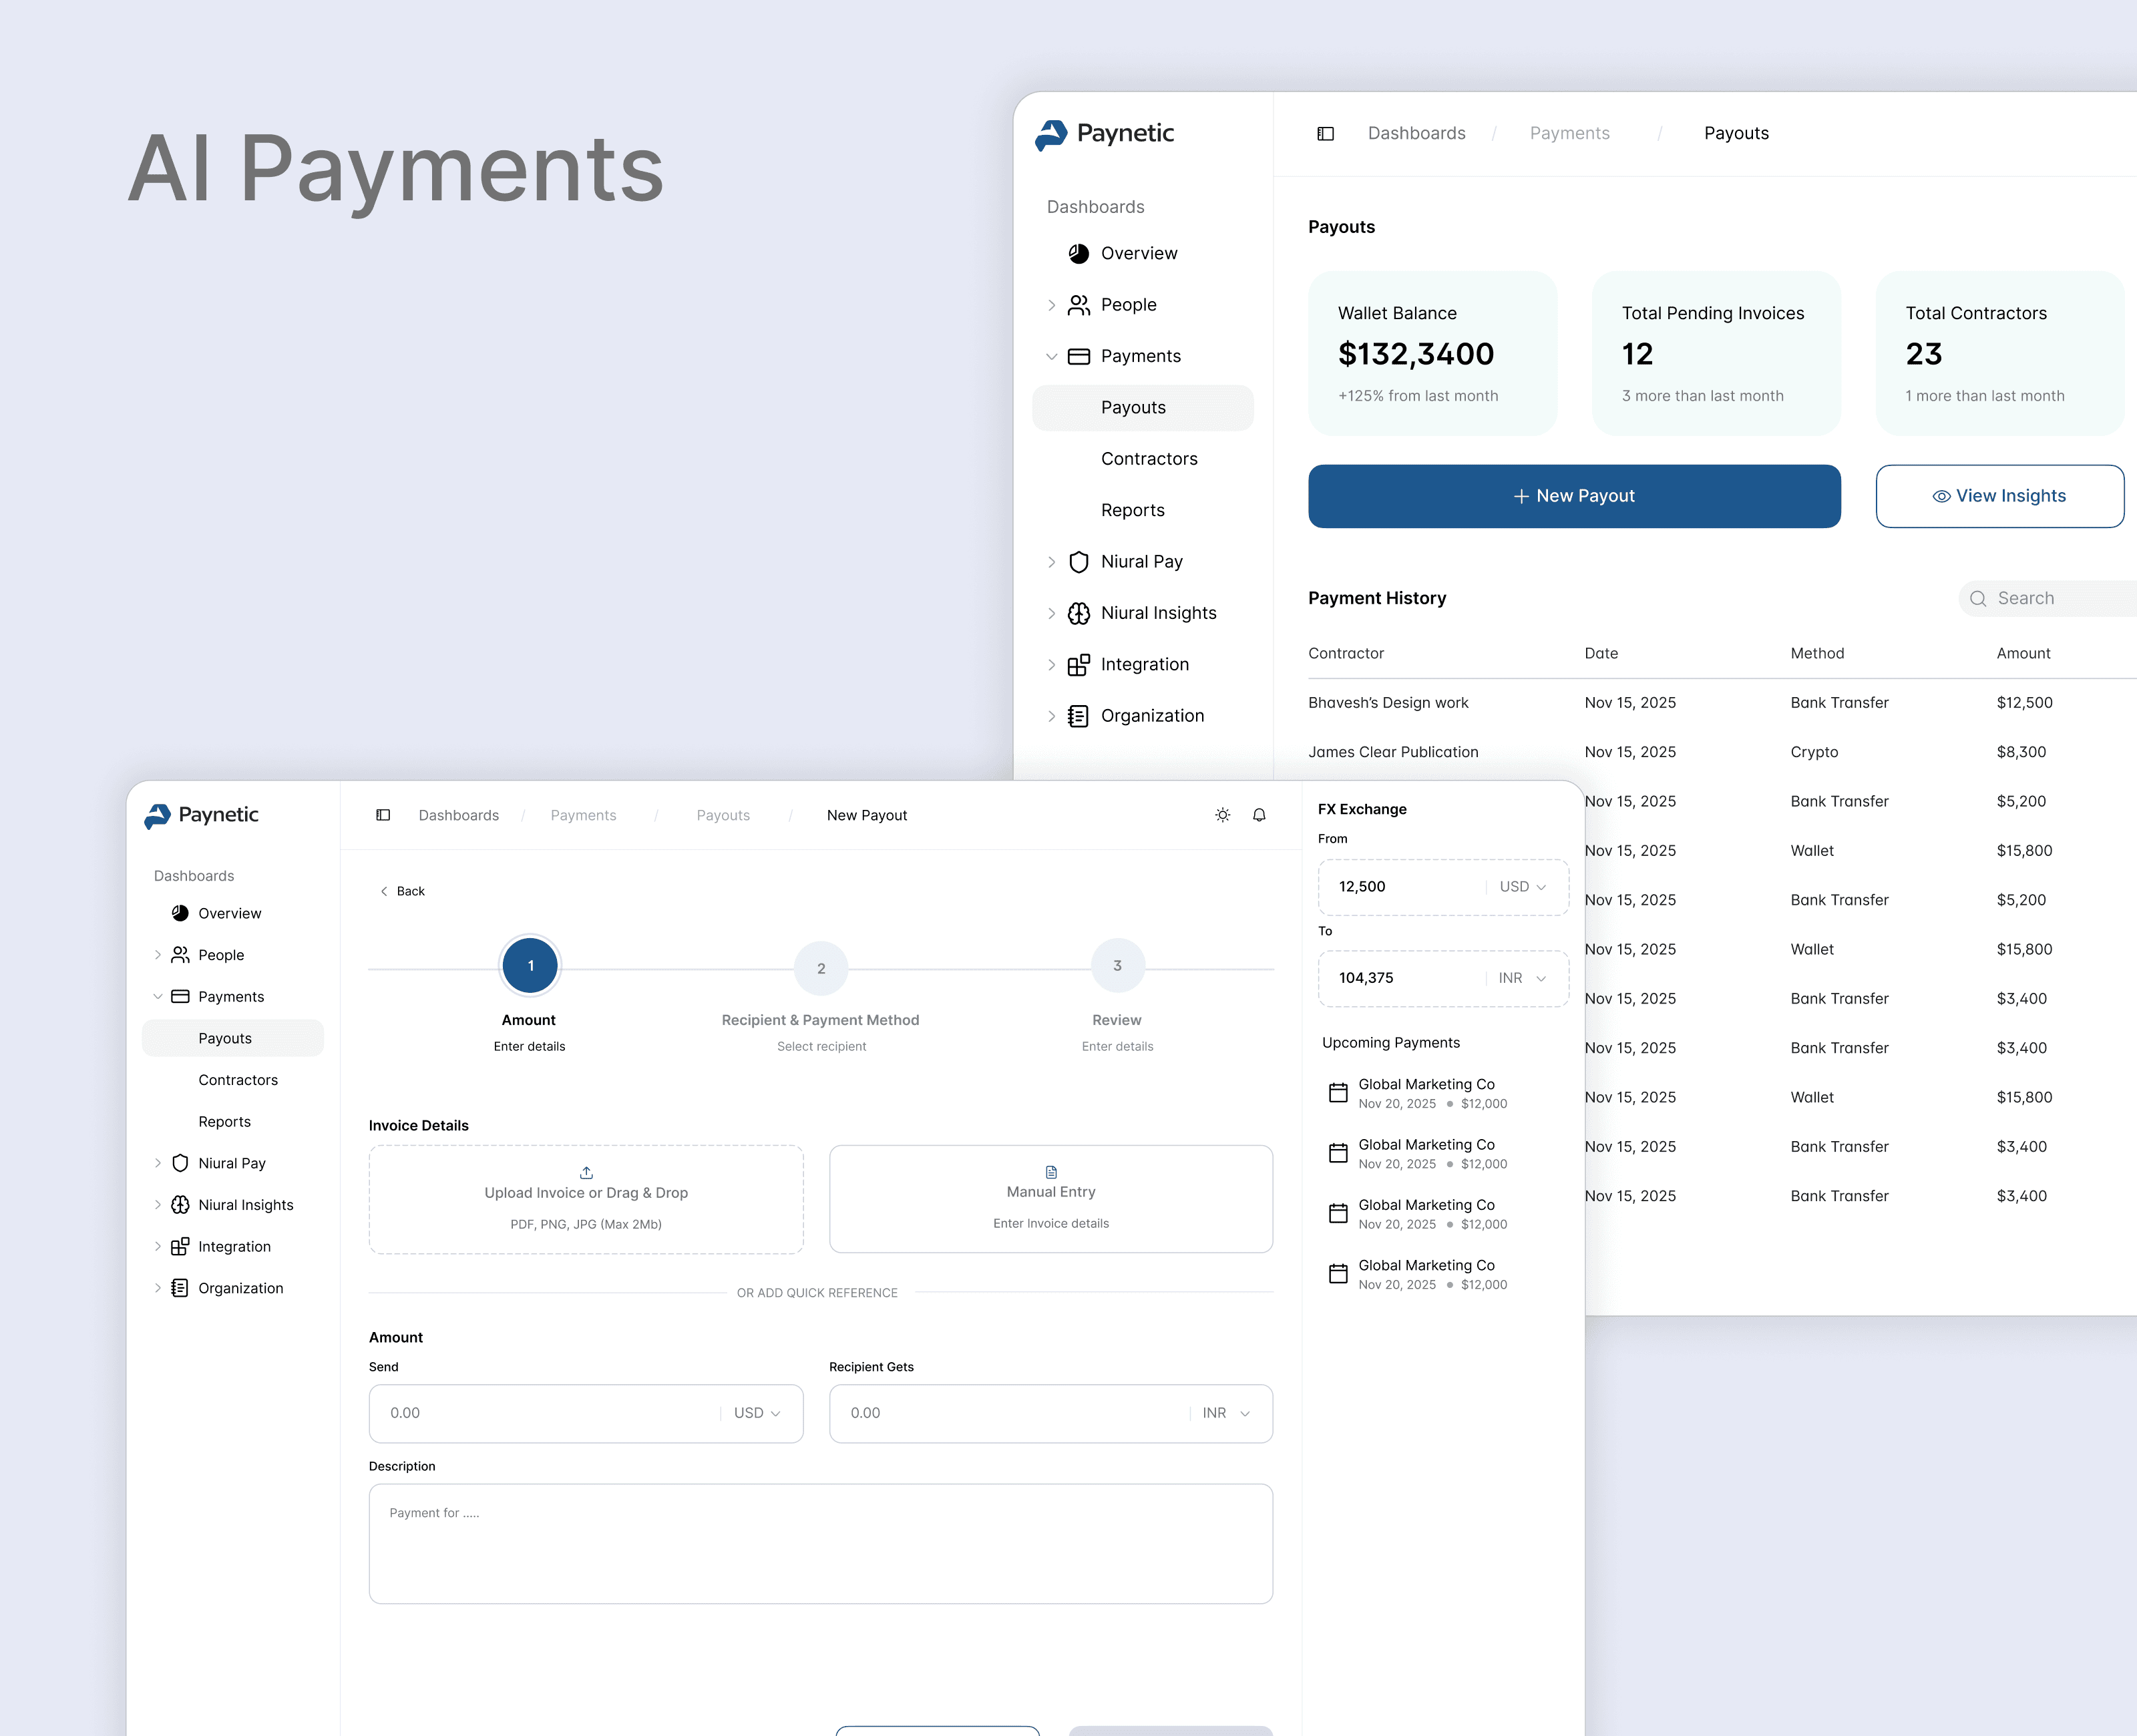This screenshot has width=2137, height=1736.
Task: Click the Paynetic logo in front window
Action: pyautogui.click(x=158, y=815)
